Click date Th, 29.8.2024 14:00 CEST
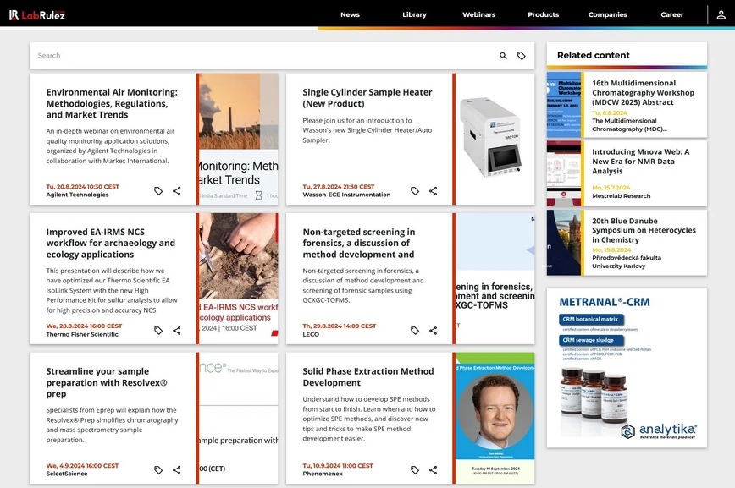The image size is (735, 488). pos(340,326)
